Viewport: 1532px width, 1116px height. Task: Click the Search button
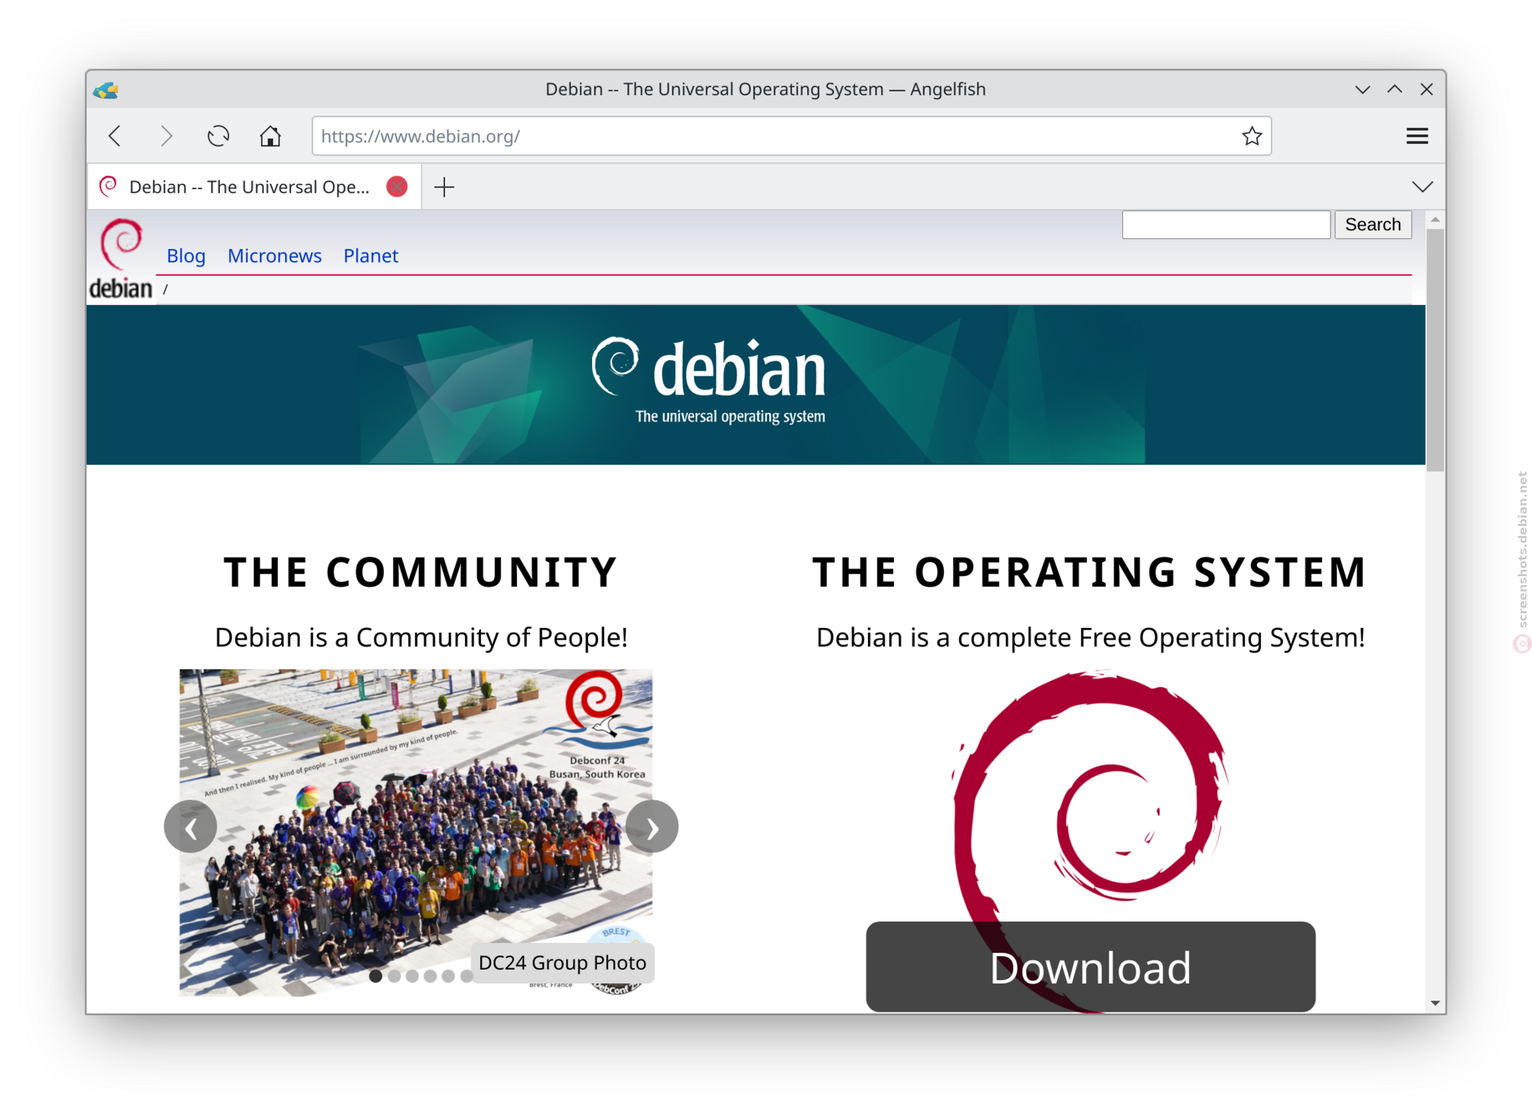[x=1373, y=224]
